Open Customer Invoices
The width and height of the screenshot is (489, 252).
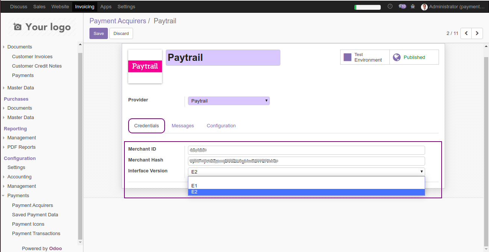point(32,57)
